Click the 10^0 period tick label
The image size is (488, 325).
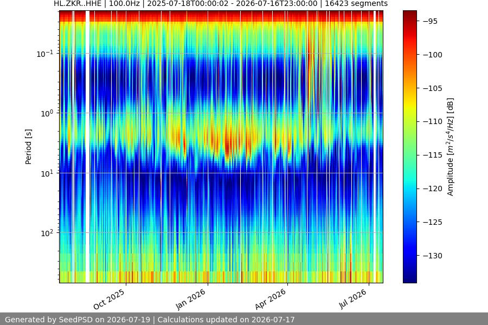pos(47,114)
